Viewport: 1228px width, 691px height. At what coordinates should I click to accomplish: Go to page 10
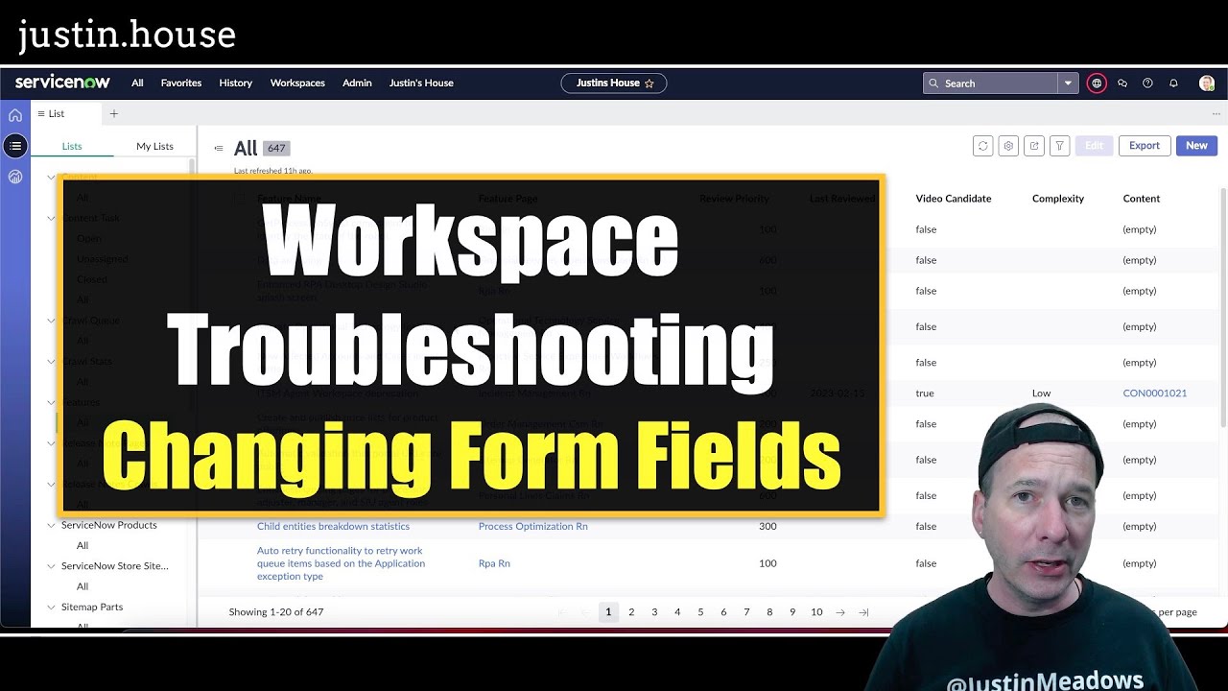(816, 612)
